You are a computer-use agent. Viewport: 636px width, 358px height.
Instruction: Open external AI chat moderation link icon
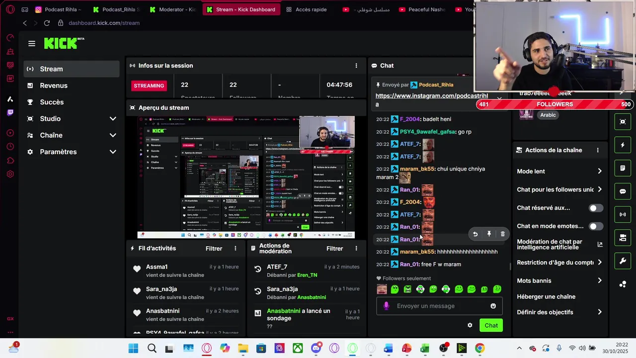[x=600, y=244]
